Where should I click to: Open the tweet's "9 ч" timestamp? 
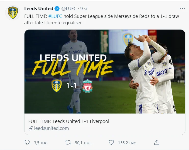(x=83, y=9)
